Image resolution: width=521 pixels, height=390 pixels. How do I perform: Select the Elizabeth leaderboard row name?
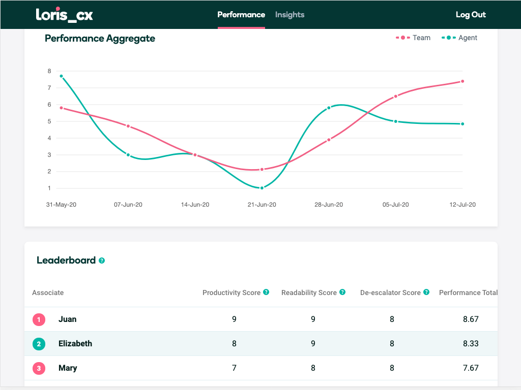click(x=75, y=344)
